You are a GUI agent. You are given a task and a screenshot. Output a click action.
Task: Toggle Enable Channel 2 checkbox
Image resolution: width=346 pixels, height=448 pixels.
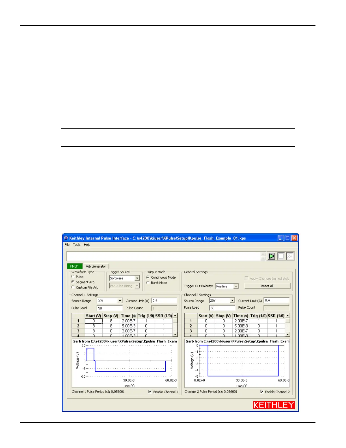coord(262,392)
